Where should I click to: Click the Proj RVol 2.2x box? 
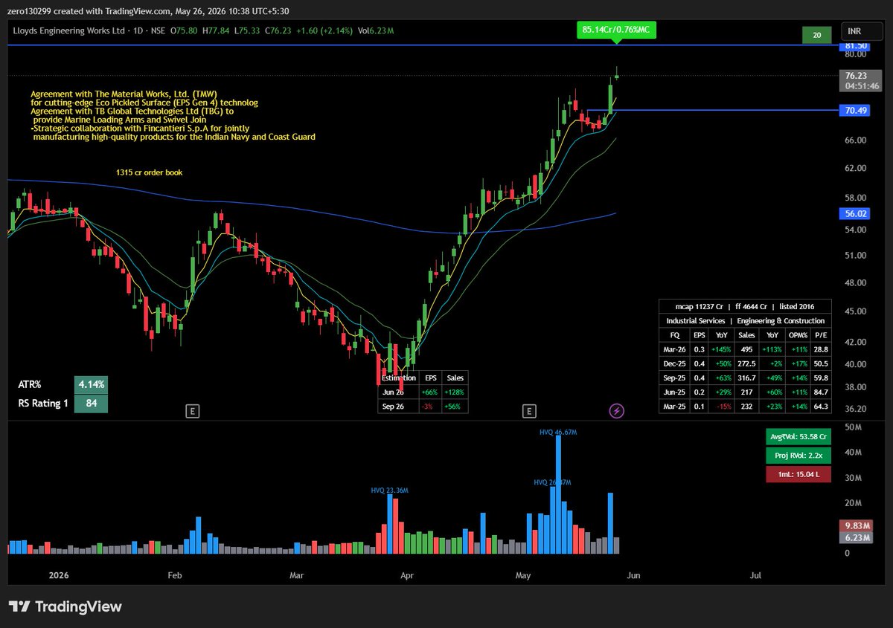[x=798, y=456]
